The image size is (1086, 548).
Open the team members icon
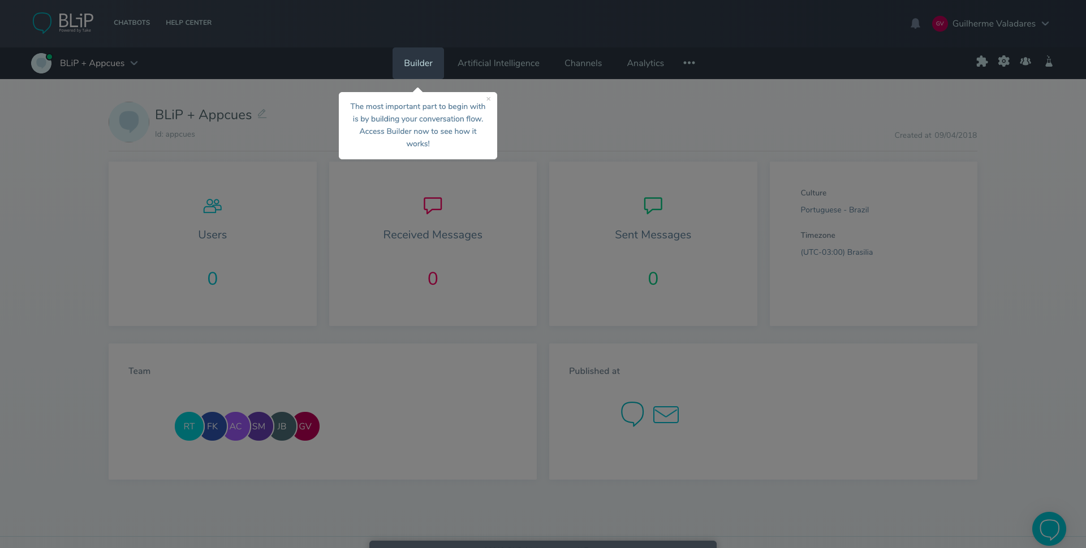[x=1025, y=61]
